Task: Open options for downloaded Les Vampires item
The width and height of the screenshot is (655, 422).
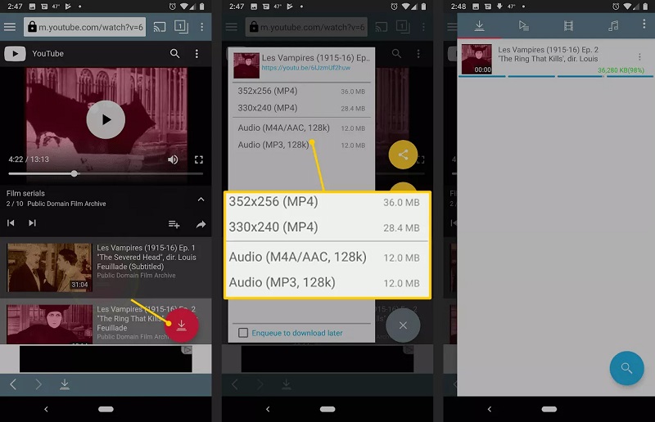Action: point(639,57)
